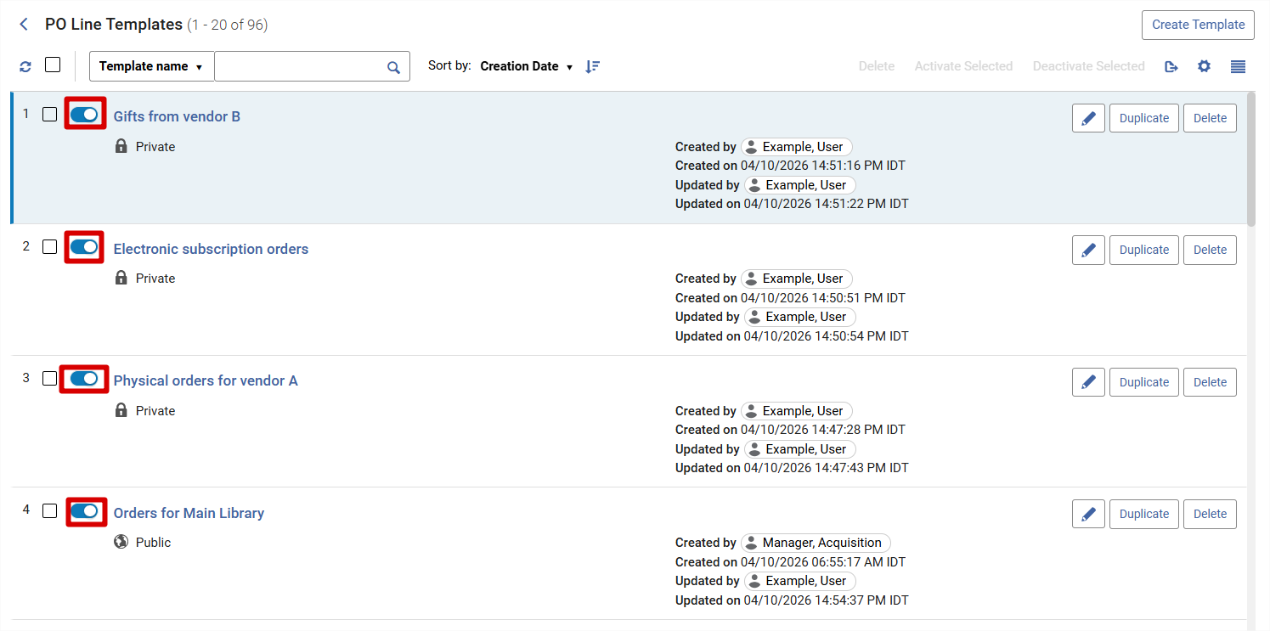Edit the Electronic subscription orders template

1088,250
